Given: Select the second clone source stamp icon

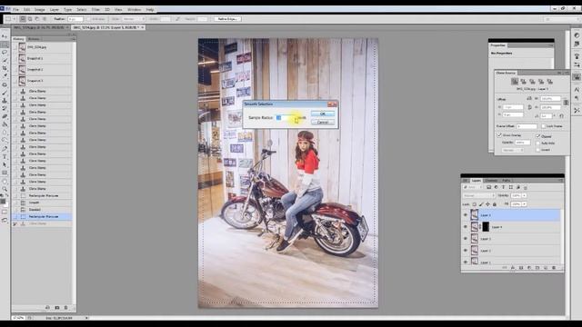Looking at the screenshot, I should [524, 82].
